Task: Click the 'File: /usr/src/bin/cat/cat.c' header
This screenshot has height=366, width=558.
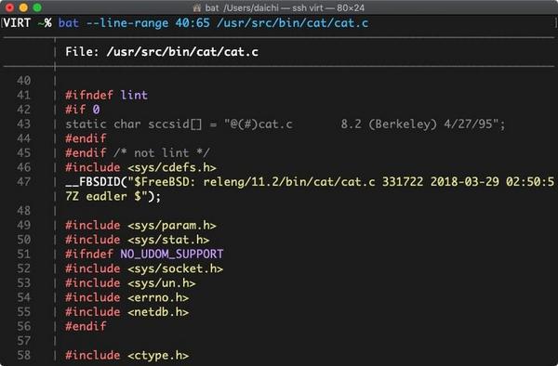Action: 162,52
